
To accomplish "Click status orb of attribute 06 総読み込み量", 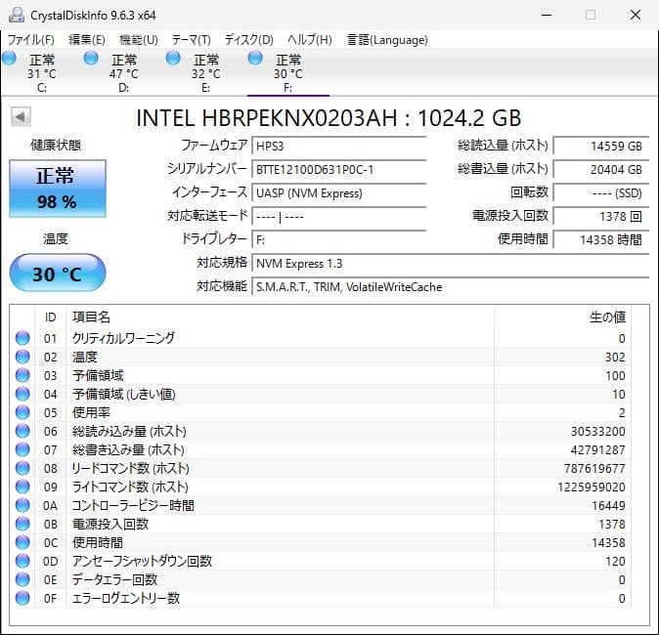I will (x=22, y=431).
